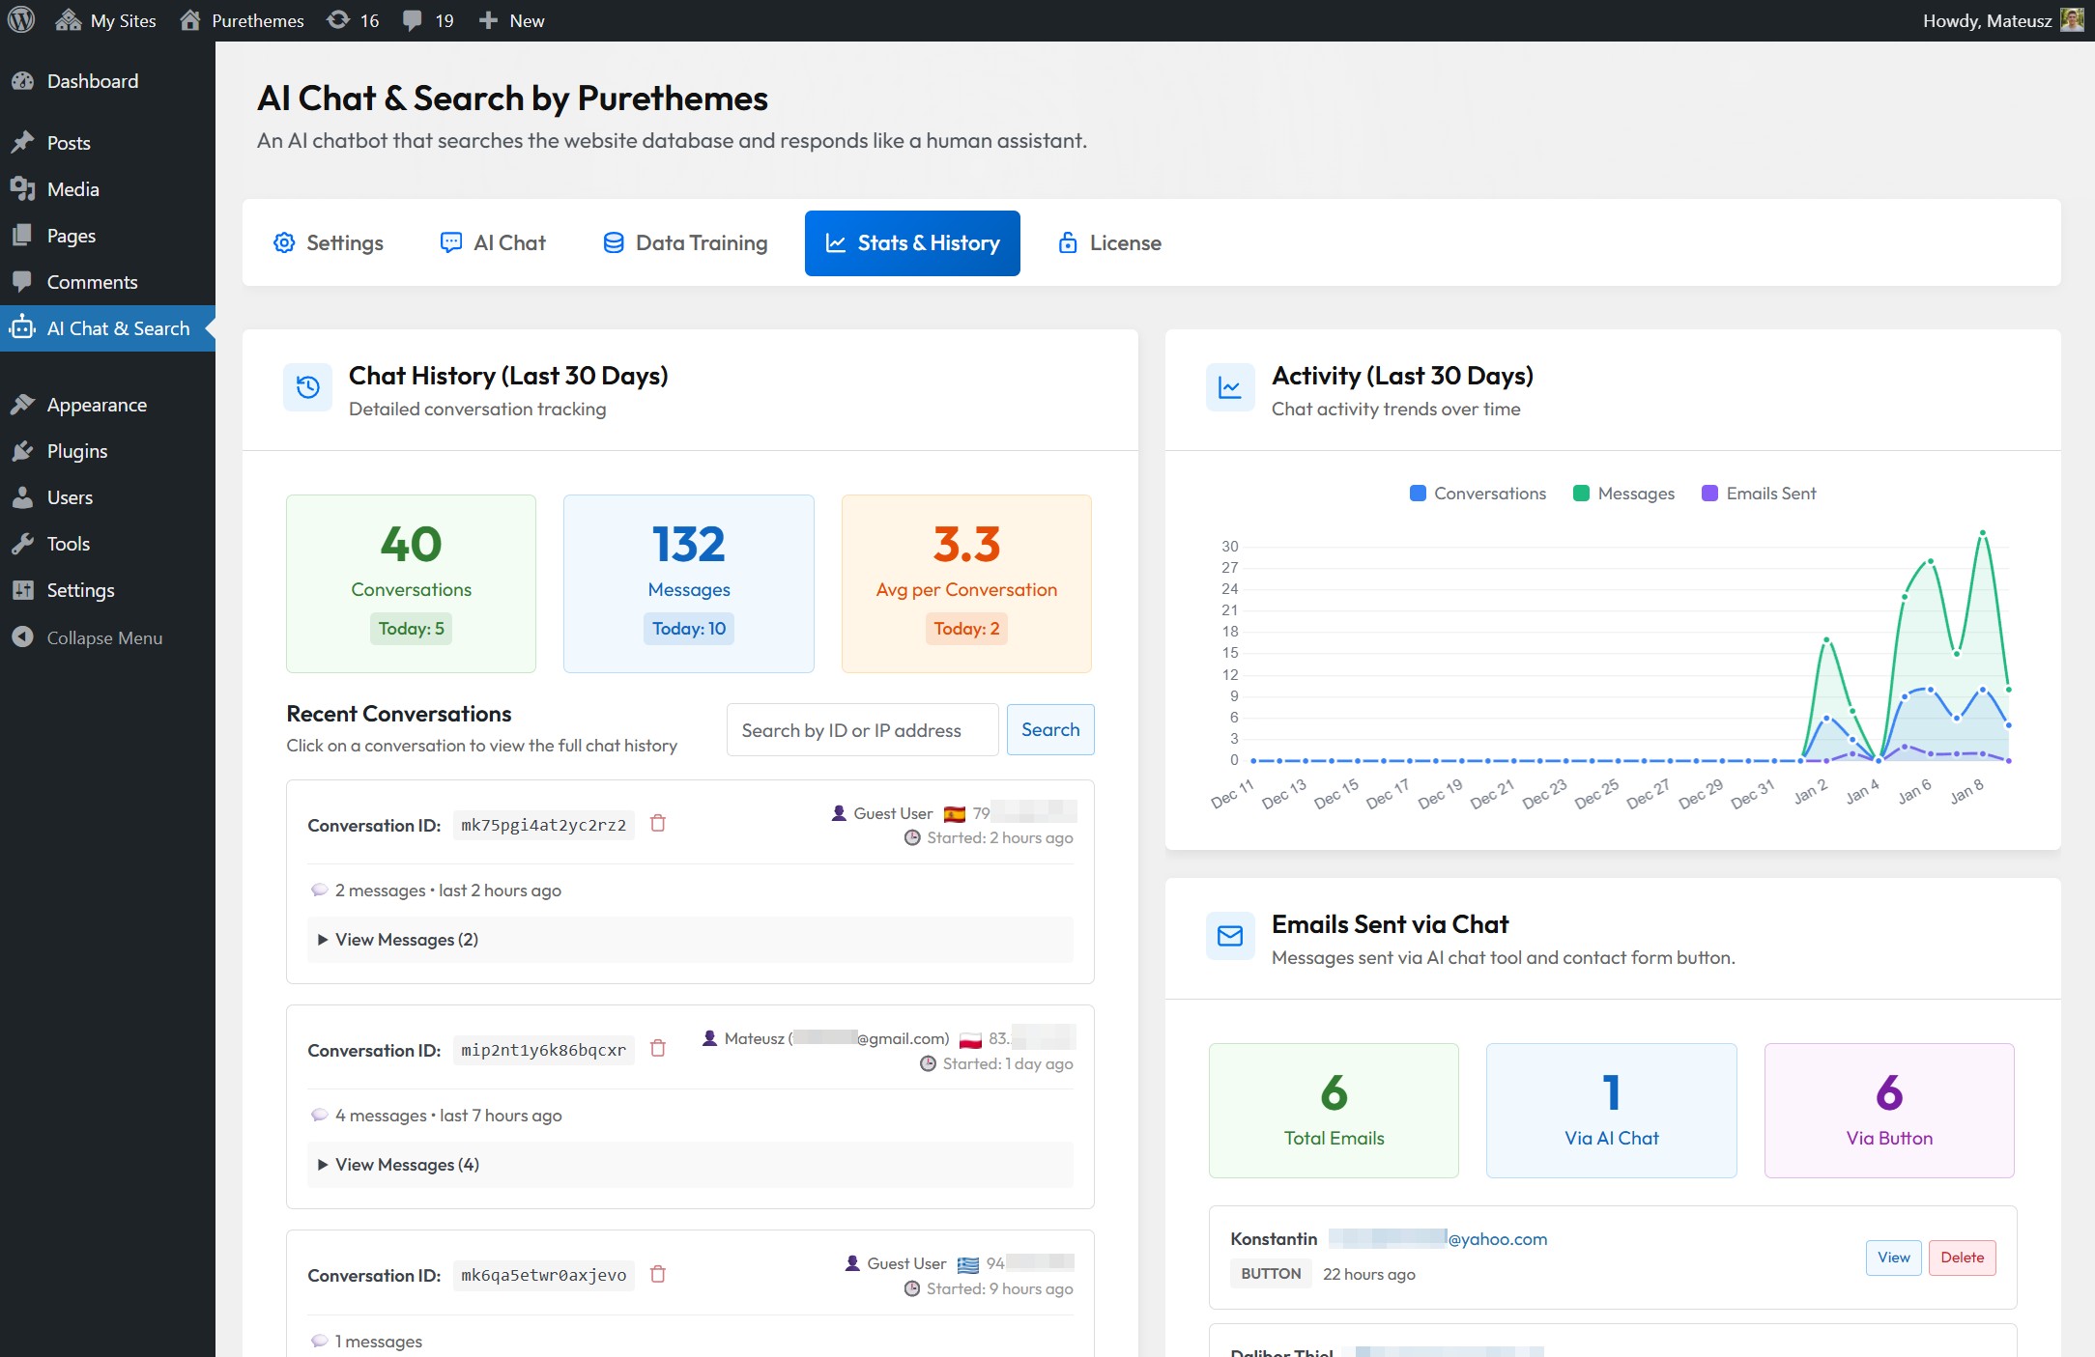
Task: Click trash icon beside mk6qa5etwr0axjevo
Action: coord(658,1275)
